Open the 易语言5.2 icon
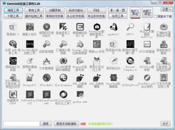The height and width of the screenshot is (130, 175). (13, 27)
